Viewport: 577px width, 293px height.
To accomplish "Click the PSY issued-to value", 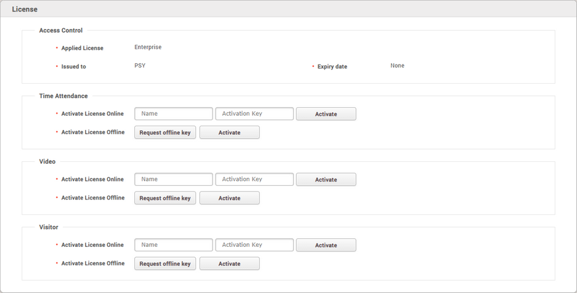I will point(140,65).
